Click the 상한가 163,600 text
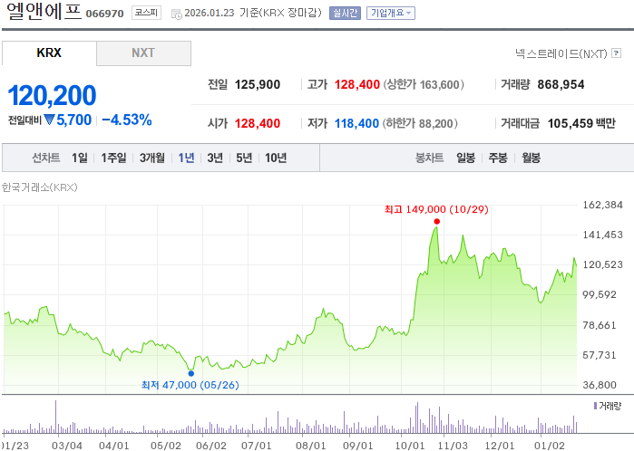 tap(424, 84)
